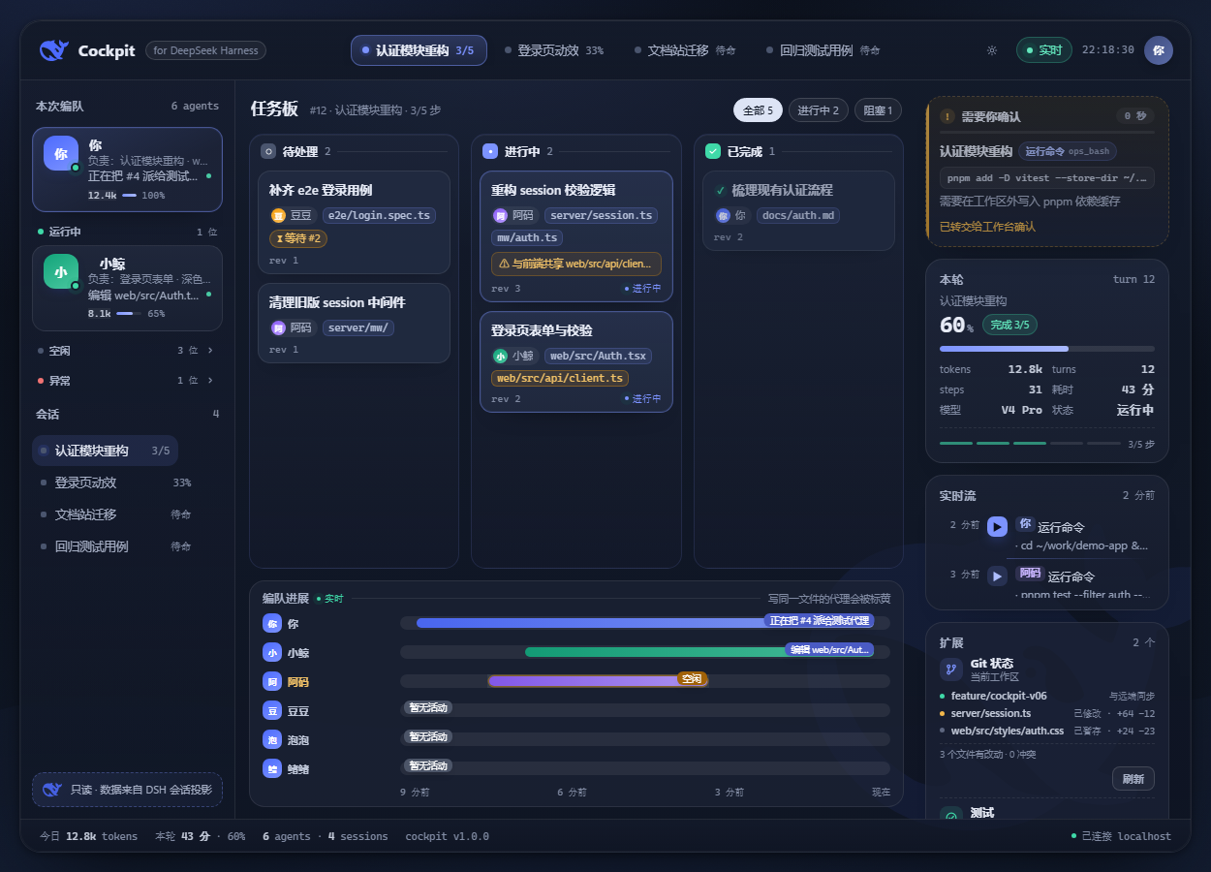Expand the 扩展 panel header
Image resolution: width=1211 pixels, height=872 pixels.
[1046, 642]
